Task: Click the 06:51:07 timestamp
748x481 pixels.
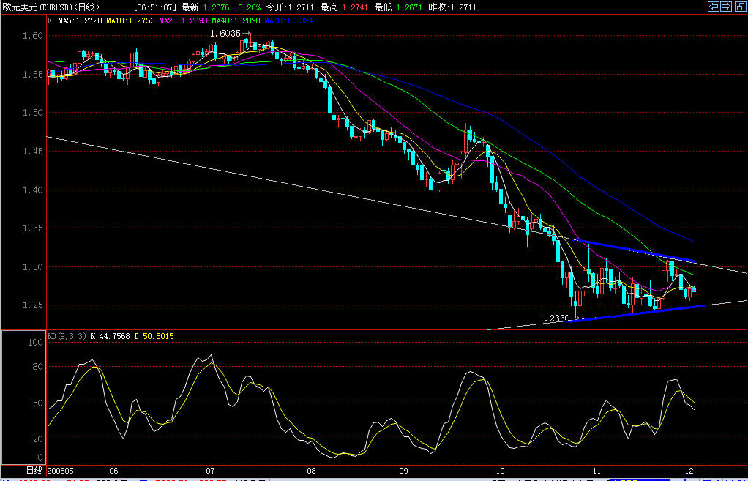Action: tap(155, 7)
